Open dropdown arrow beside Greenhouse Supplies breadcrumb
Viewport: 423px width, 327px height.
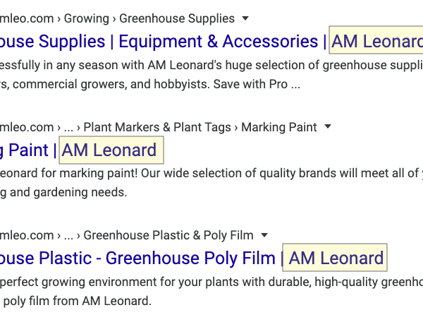(245, 18)
